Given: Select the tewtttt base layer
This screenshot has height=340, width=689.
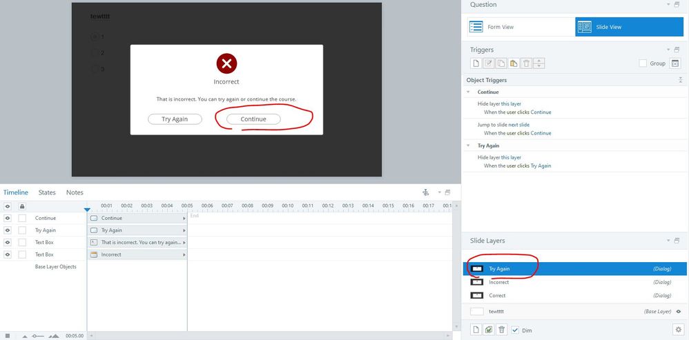Looking at the screenshot, I should pyautogui.click(x=575, y=312).
